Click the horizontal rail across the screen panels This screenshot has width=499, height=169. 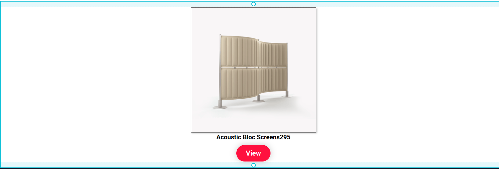click(x=254, y=67)
